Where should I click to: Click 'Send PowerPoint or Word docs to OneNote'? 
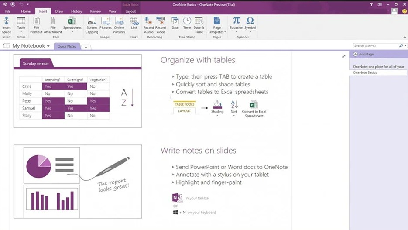coord(232,167)
